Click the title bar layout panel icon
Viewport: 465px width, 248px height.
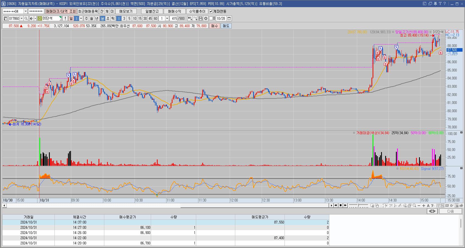(x=425, y=4)
